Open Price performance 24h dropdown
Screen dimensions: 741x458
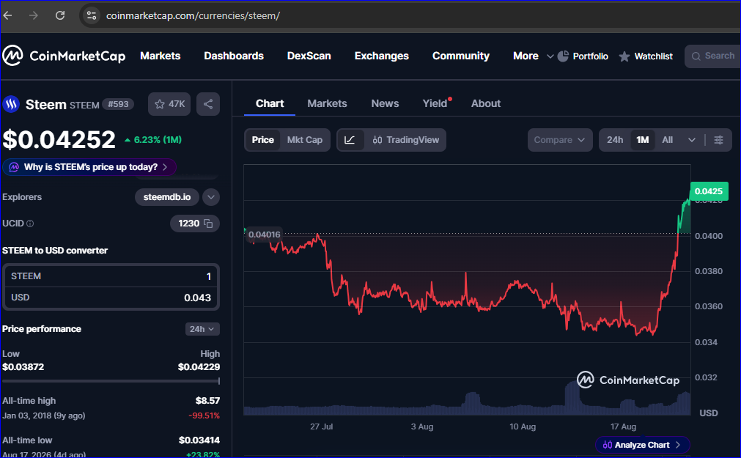tap(202, 329)
